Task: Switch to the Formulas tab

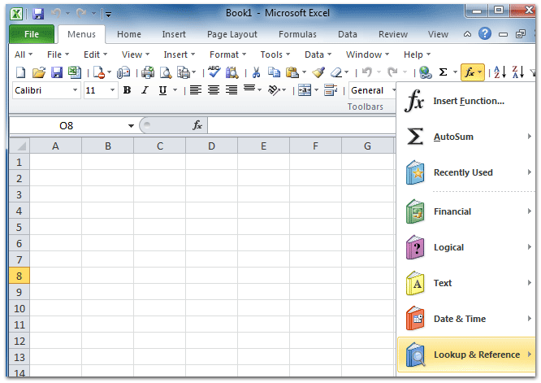Action: (297, 34)
